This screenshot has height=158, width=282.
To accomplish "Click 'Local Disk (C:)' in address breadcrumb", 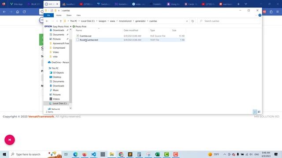I will click(x=88, y=21).
